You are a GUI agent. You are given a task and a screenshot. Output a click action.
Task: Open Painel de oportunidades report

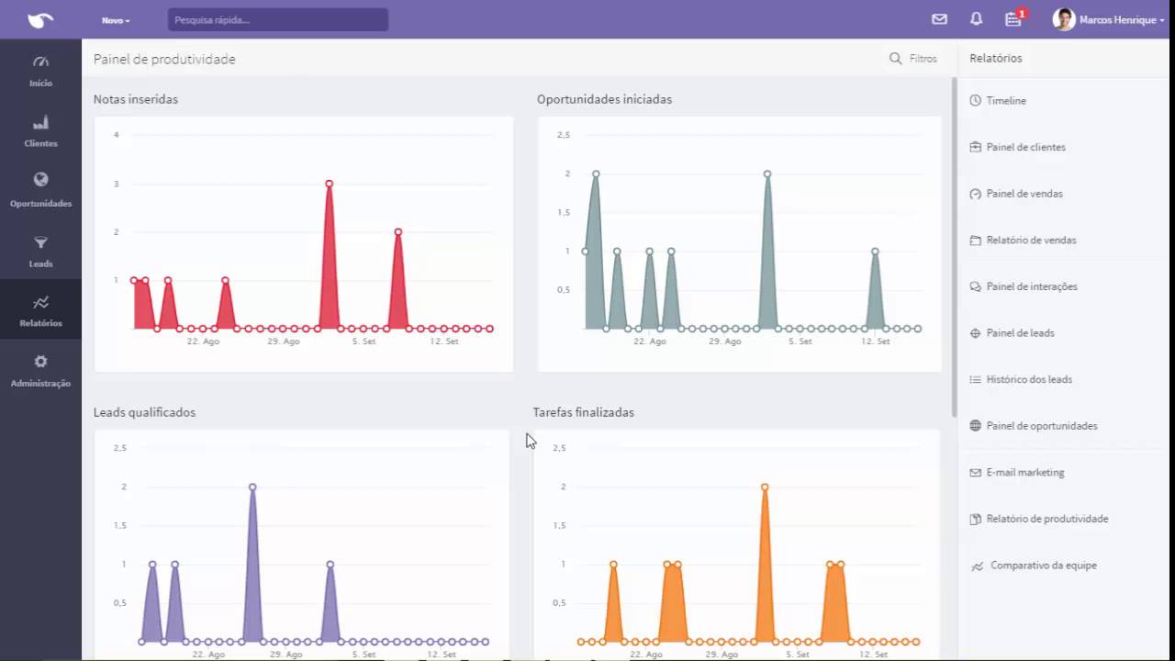[1042, 426]
